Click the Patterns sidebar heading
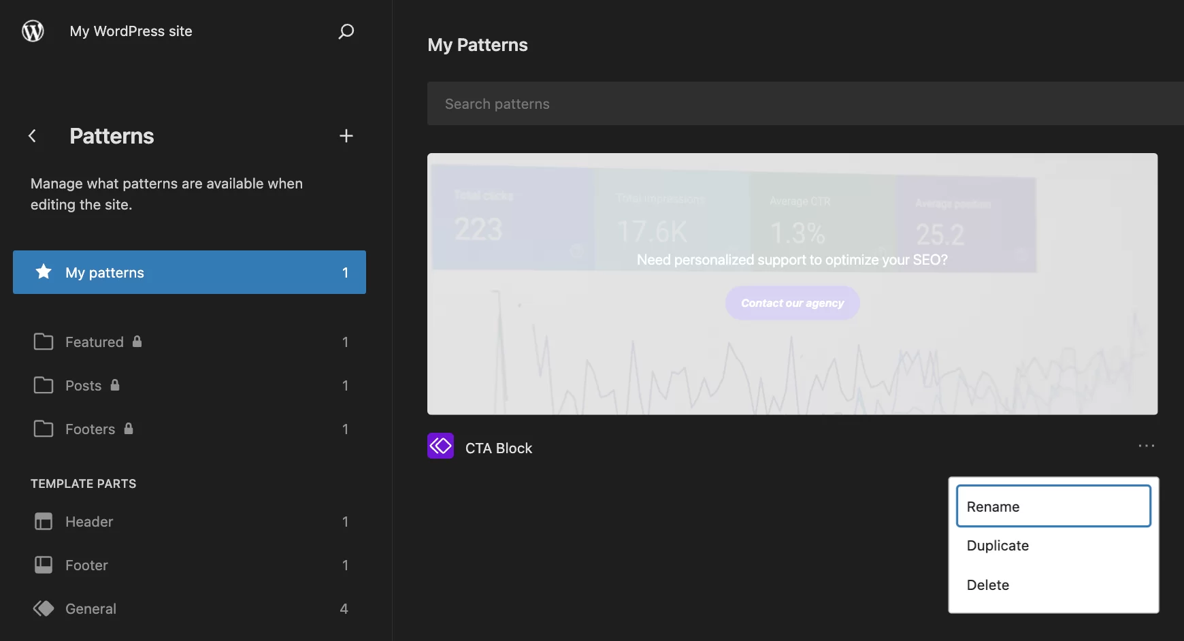The height and width of the screenshot is (641, 1184). pos(112,136)
